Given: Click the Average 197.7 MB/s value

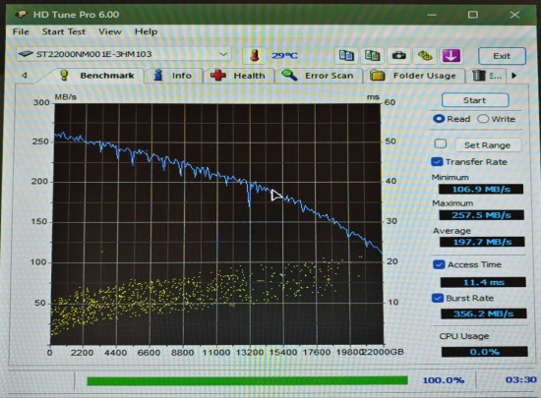Looking at the screenshot, I should click(482, 242).
